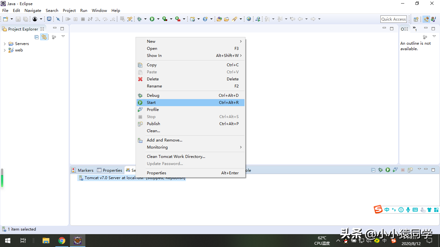The width and height of the screenshot is (440, 247).
Task: Toggle Skip All Breakpoints toolbar icon
Action: (x=58, y=19)
